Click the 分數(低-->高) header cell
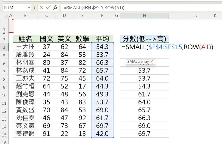This screenshot has height=144, width=222. pos(144,39)
